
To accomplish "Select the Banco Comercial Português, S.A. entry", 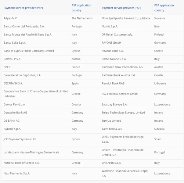I will click(x=24, y=27).
